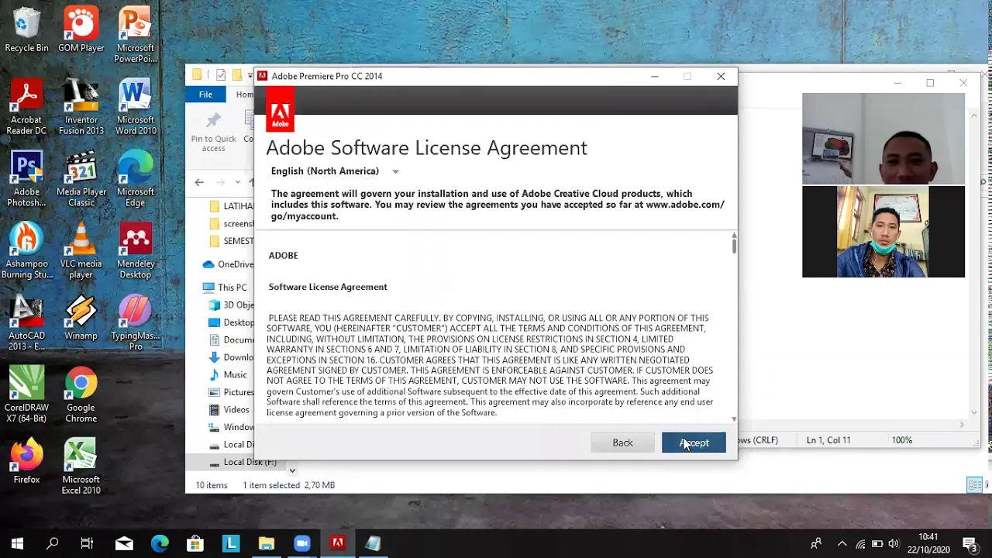Open taskbar Search
The width and height of the screenshot is (992, 558).
(x=53, y=543)
